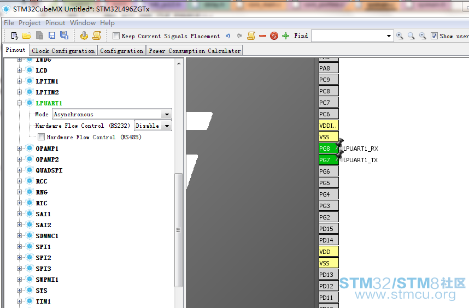Screen dimensions: 469x308
Task: Expand the RTC tree node
Action: pos(20,203)
